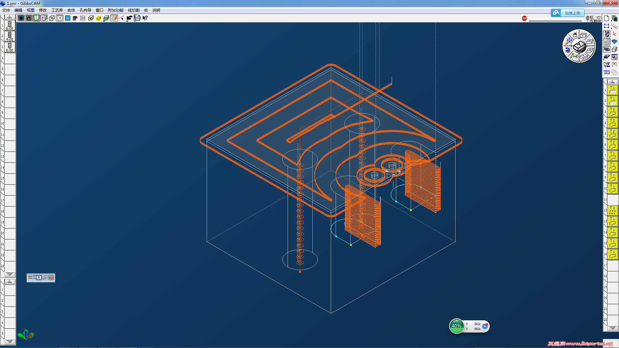The width and height of the screenshot is (619, 348).
Task: Open the tool list milling cutter palette button
Action: [x=607, y=34]
